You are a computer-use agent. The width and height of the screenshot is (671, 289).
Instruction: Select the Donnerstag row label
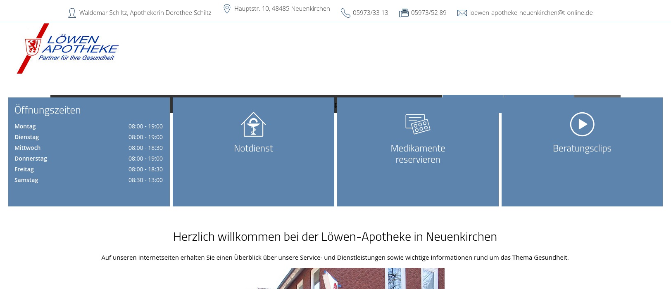31,159
